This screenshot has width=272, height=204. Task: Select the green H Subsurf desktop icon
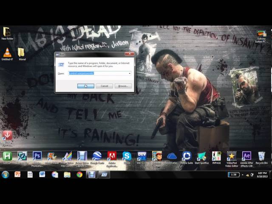[7, 158]
